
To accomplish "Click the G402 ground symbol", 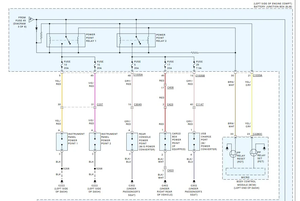I will pyautogui.click(x=165, y=181).
